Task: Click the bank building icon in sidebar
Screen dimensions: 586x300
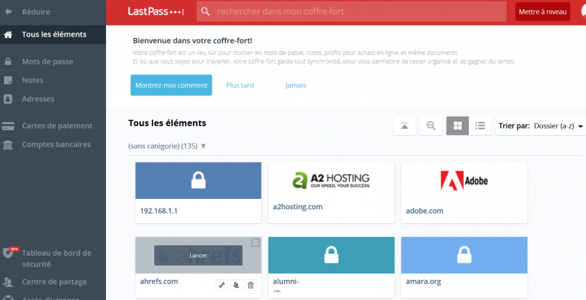Action: [x=8, y=145]
